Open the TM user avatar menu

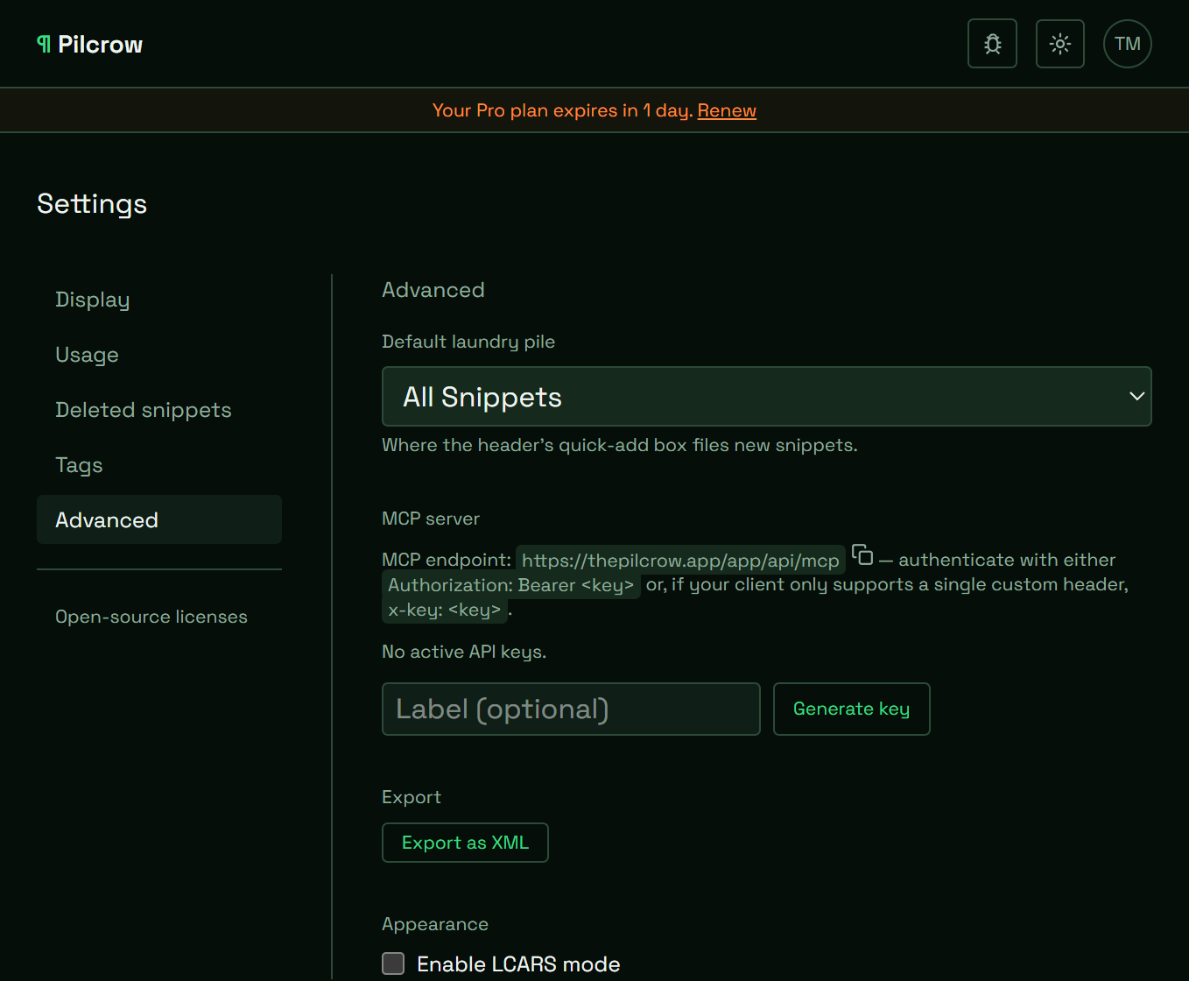click(1128, 44)
